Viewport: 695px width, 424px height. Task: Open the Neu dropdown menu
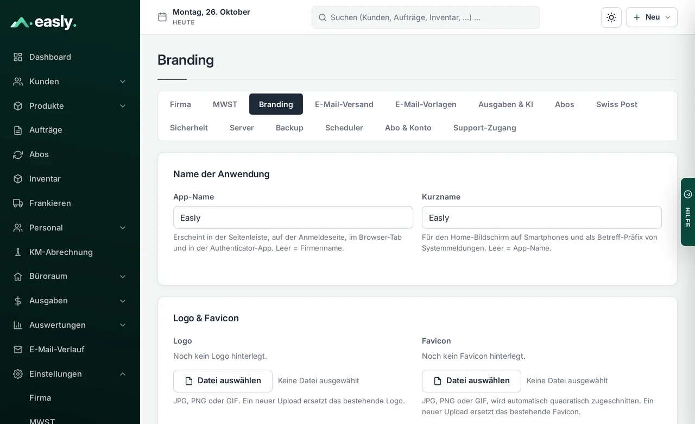pyautogui.click(x=652, y=17)
